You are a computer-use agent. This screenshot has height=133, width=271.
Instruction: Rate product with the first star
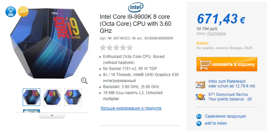(103, 47)
